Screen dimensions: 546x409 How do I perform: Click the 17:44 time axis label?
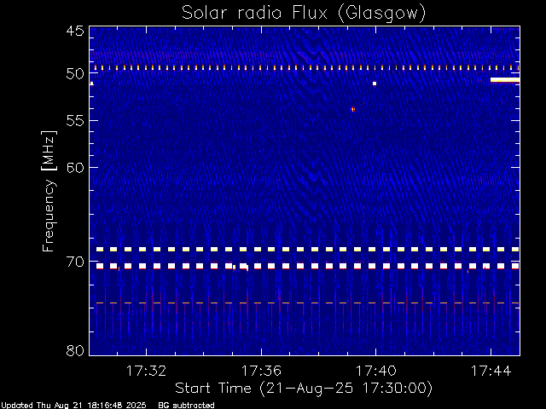[x=491, y=371]
